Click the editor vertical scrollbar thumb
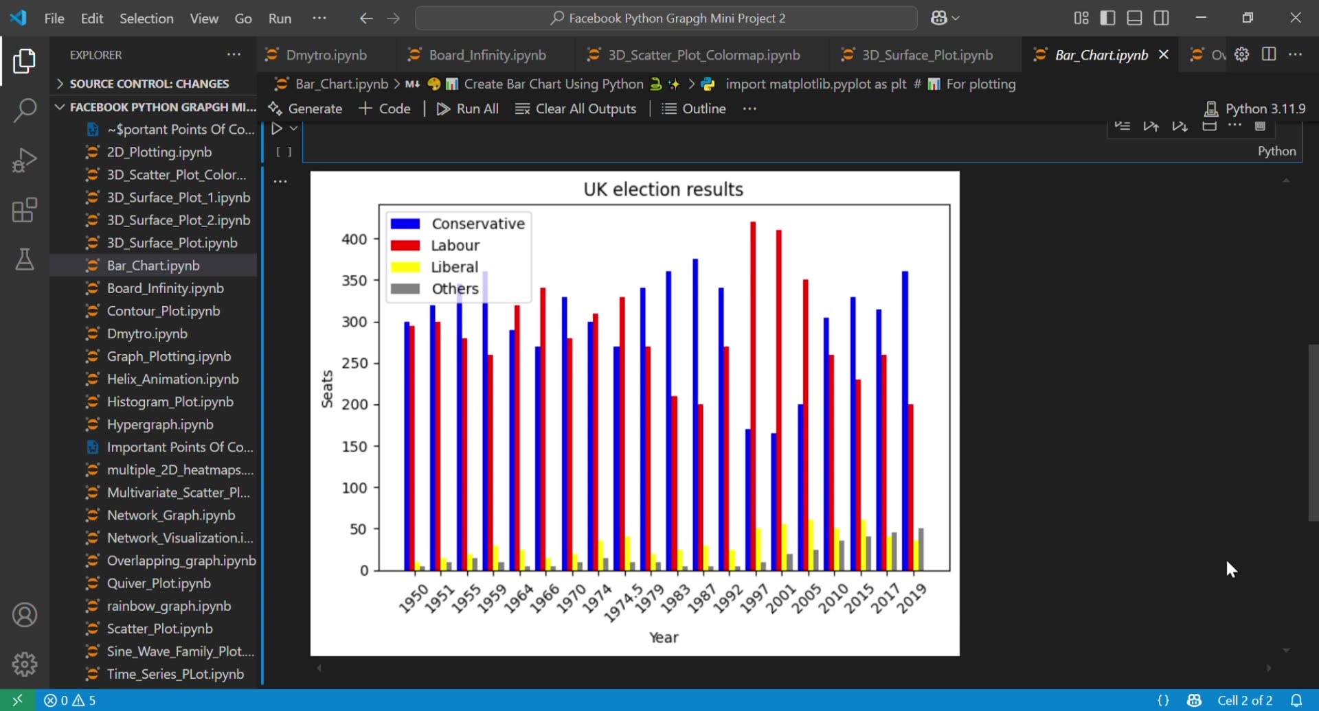 tap(1313, 432)
